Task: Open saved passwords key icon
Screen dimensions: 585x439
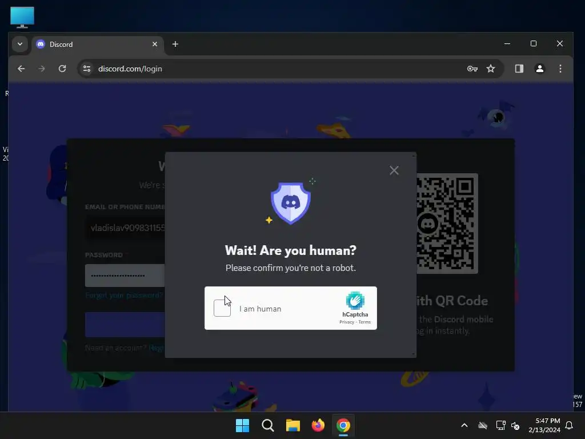Action: click(x=472, y=69)
